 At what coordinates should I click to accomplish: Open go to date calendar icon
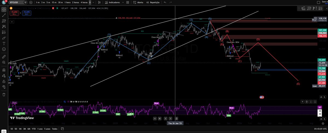tap(62, 129)
